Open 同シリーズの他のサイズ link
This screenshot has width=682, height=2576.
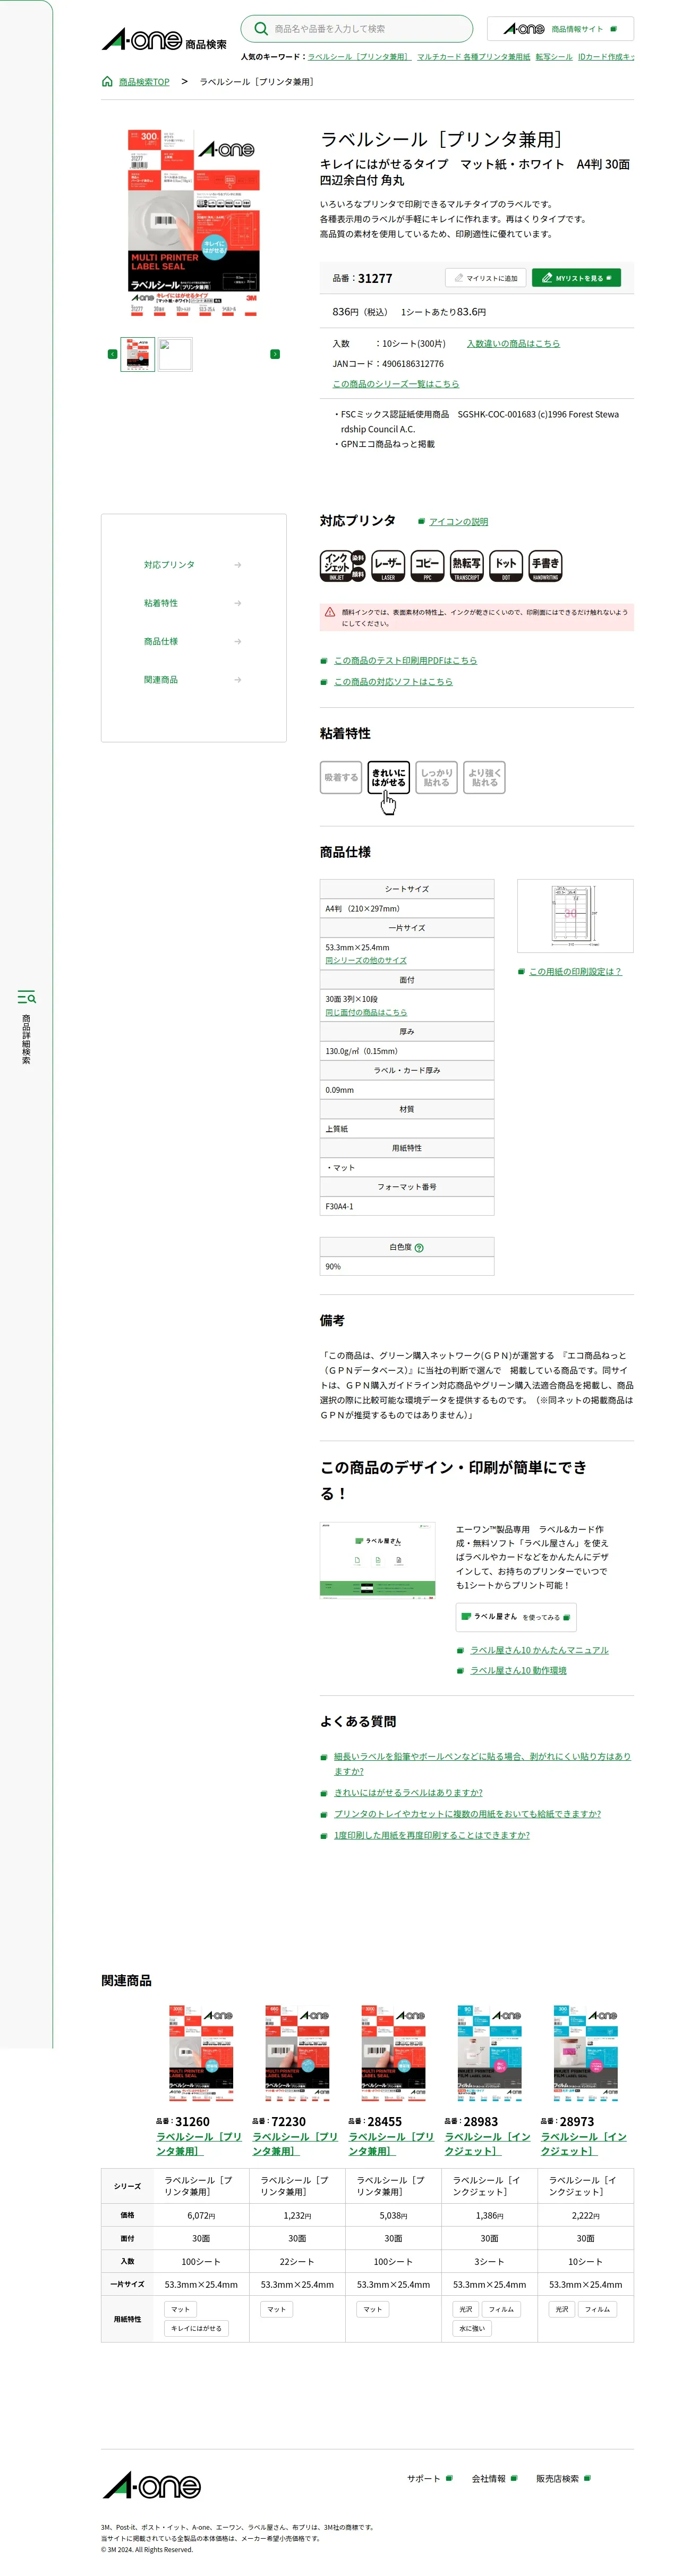365,961
